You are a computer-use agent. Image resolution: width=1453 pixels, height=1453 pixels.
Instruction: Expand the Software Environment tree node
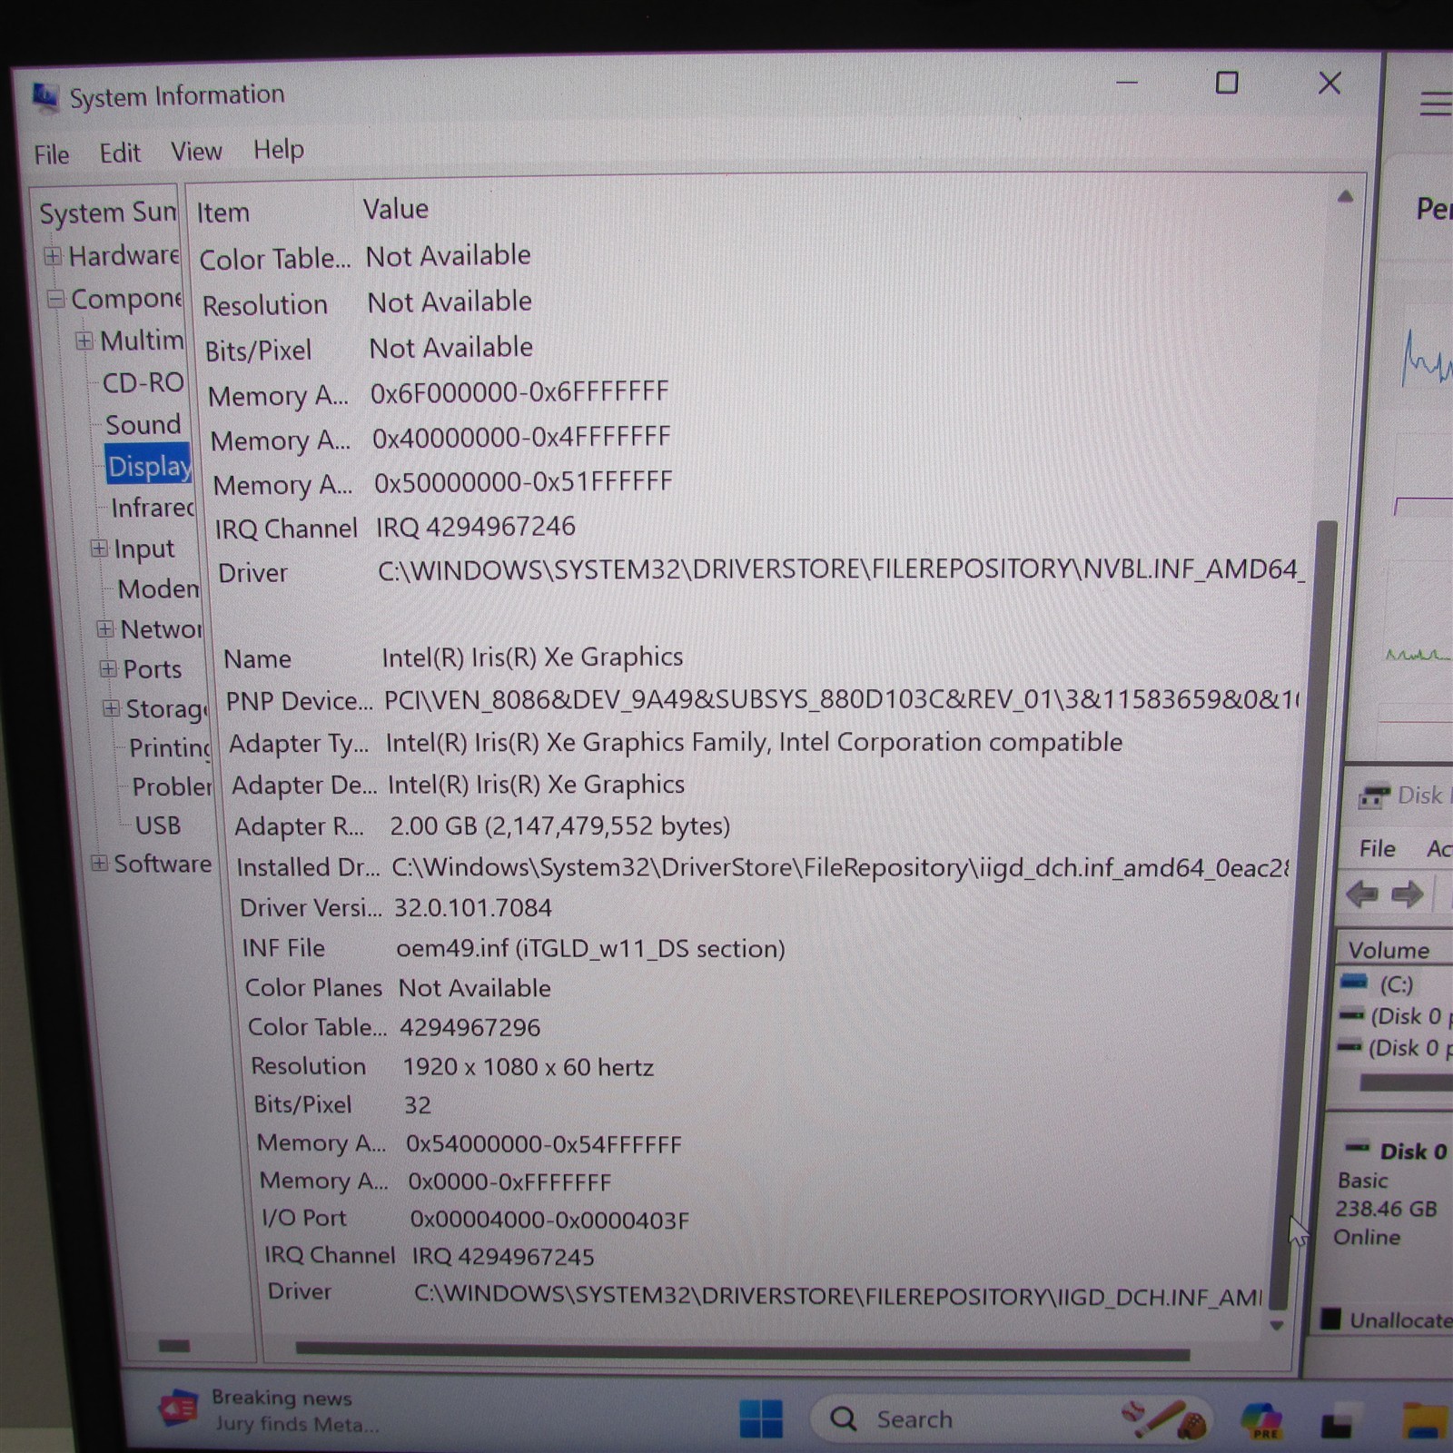(99, 863)
